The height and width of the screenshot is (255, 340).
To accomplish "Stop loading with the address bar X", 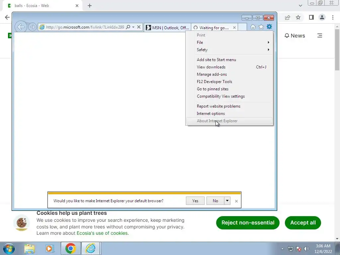I will coord(139,27).
